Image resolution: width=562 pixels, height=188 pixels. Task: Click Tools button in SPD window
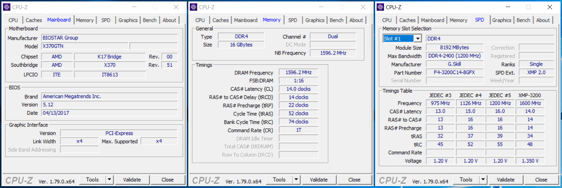[x=466, y=180]
